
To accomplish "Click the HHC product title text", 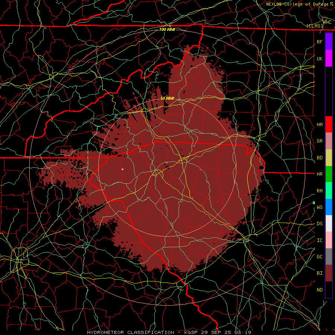I will (327, 22).
